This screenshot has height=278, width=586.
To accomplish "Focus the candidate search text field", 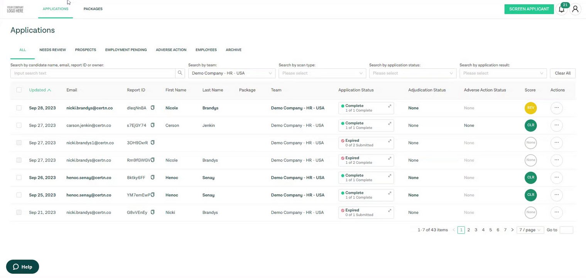I will (93, 73).
